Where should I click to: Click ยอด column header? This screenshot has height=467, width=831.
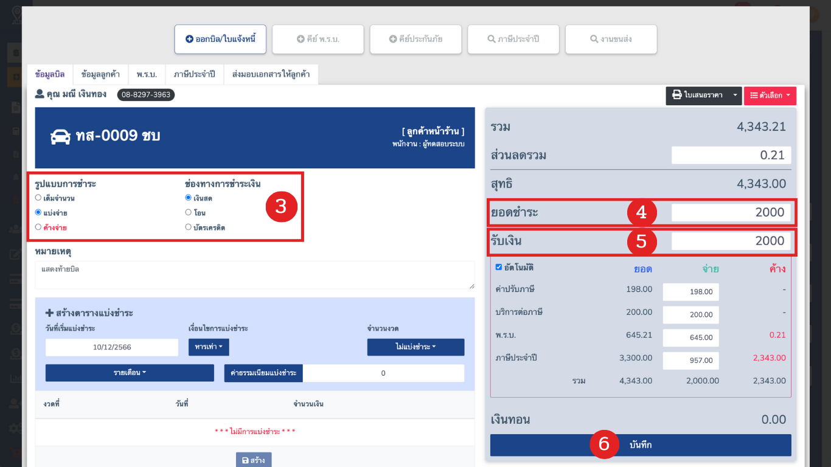click(x=643, y=269)
